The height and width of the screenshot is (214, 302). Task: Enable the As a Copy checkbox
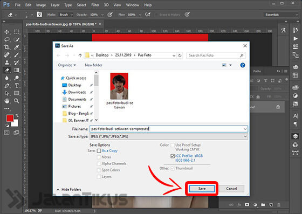(99, 151)
